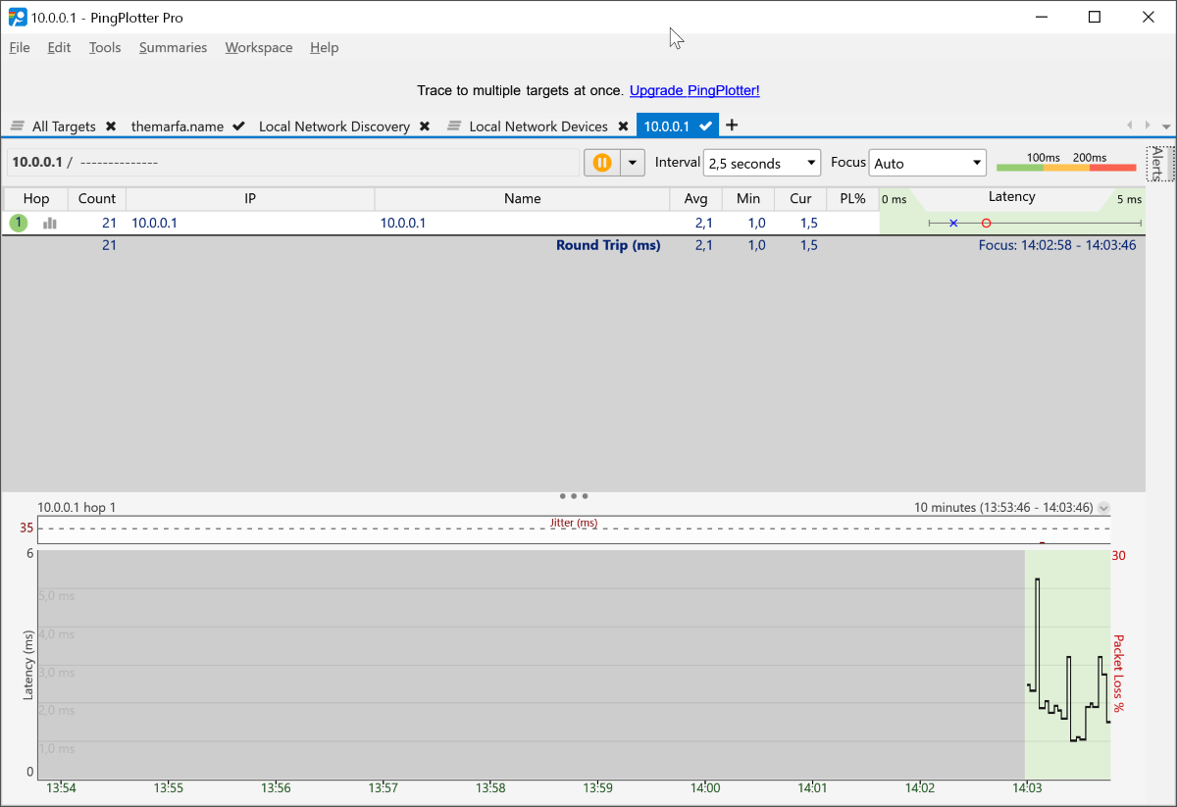Click the checkmark on themarfa.name tab

pos(238,126)
